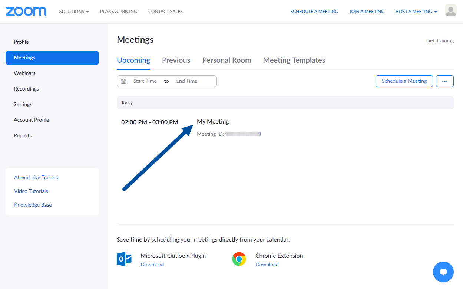Open Settings in the sidebar
The height and width of the screenshot is (289, 463).
point(23,104)
